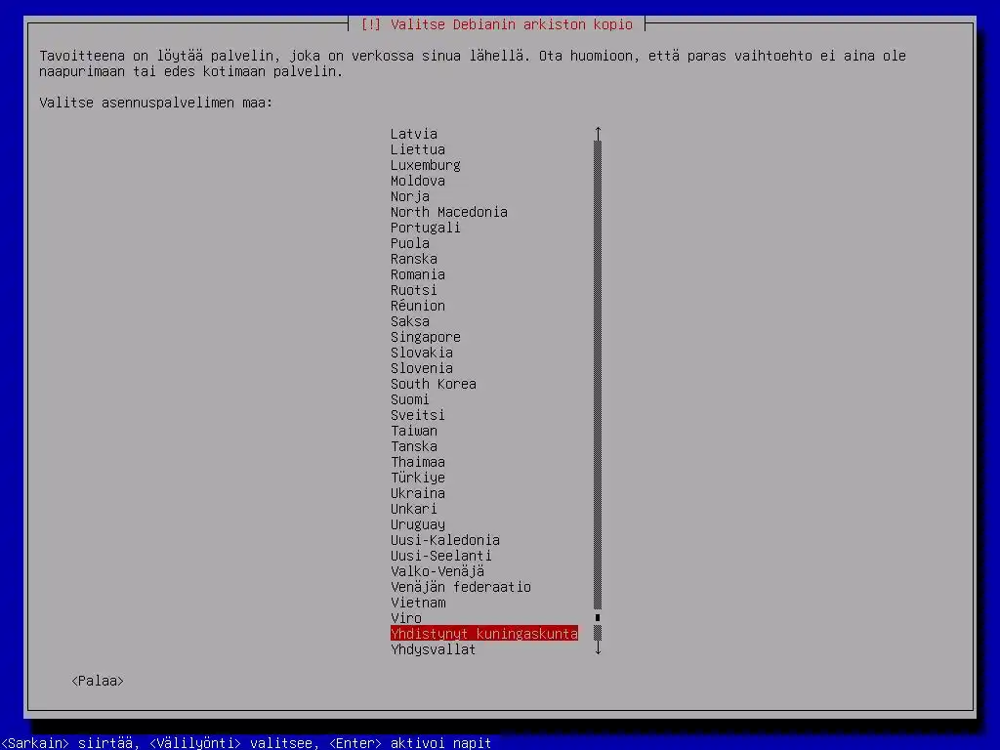Image resolution: width=1000 pixels, height=750 pixels.
Task: Choose Venäjän federaatio entry
Action: click(461, 587)
